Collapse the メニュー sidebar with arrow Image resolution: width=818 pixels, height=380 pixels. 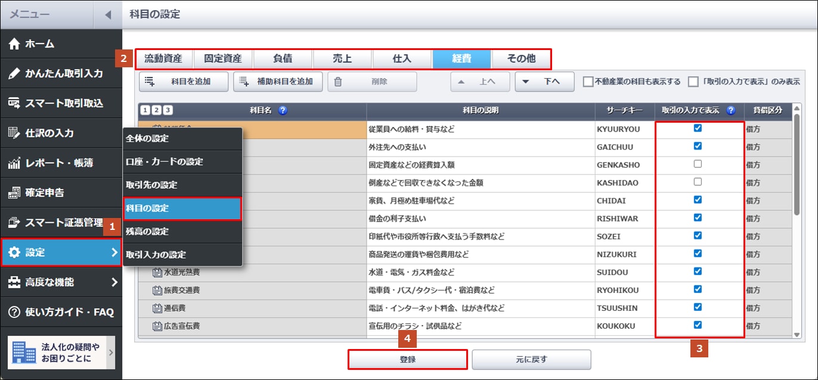(x=108, y=14)
